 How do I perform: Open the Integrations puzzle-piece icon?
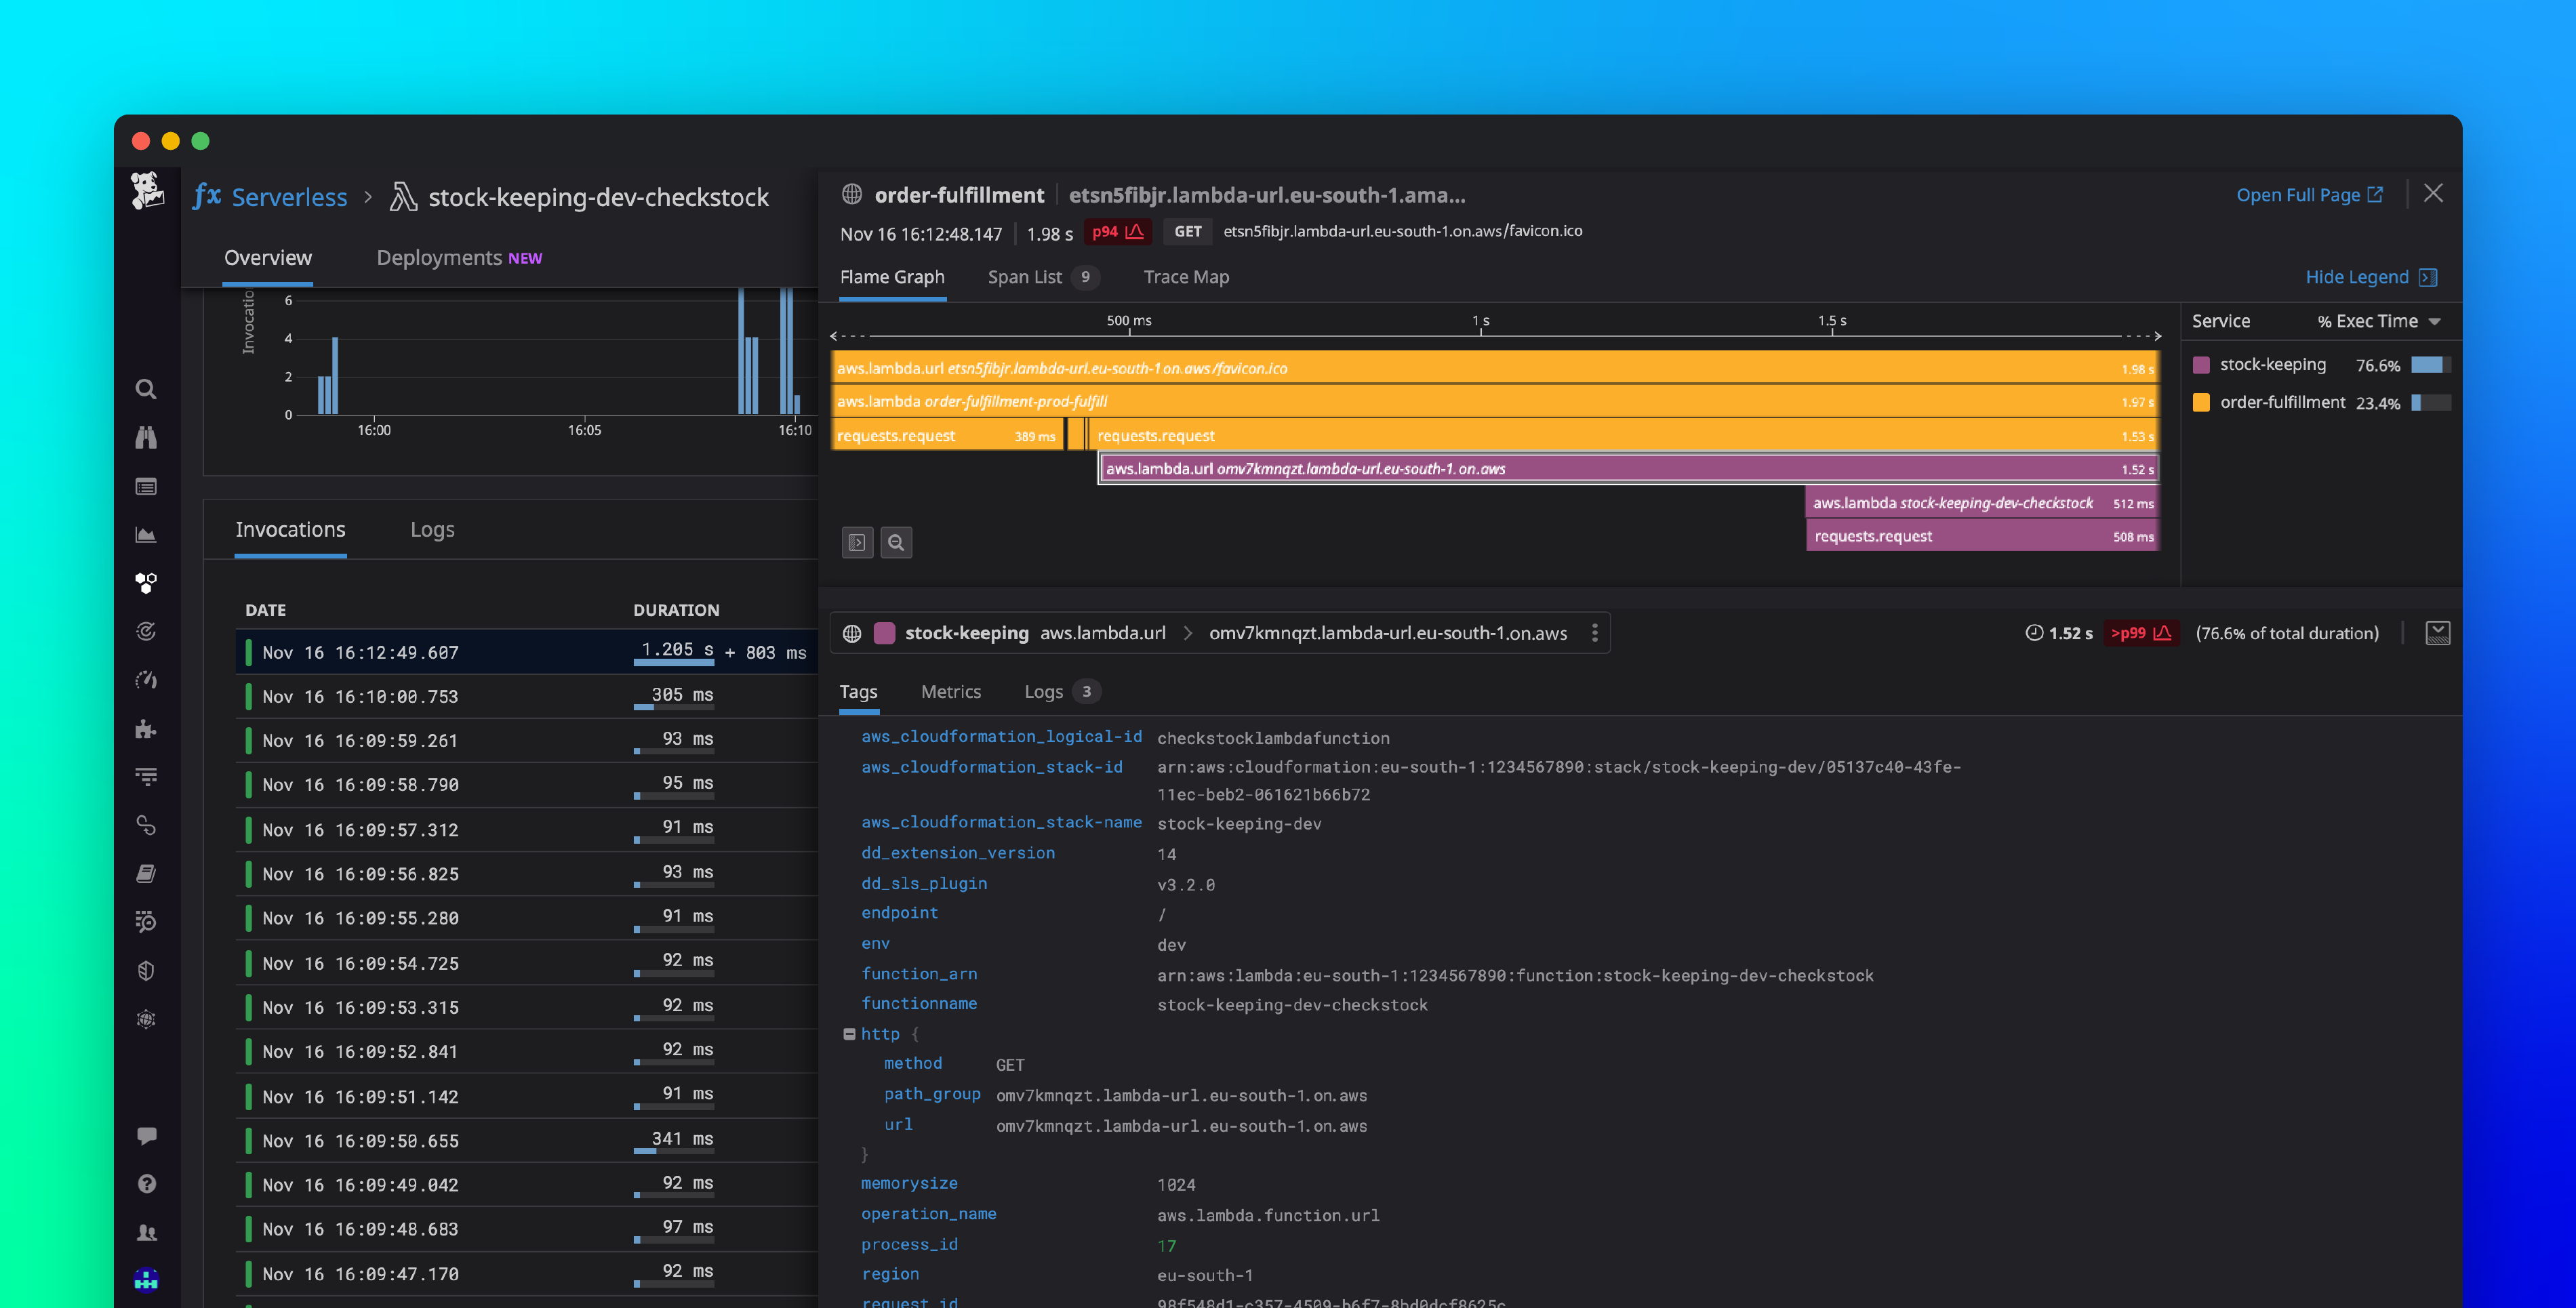[x=146, y=729]
